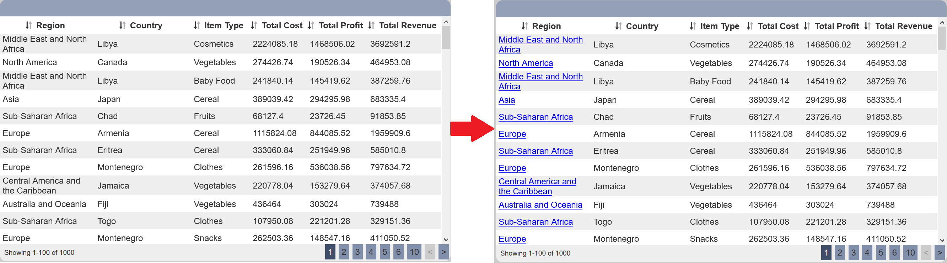Go to page 5 in the left table
The image size is (947, 263).
[384, 252]
